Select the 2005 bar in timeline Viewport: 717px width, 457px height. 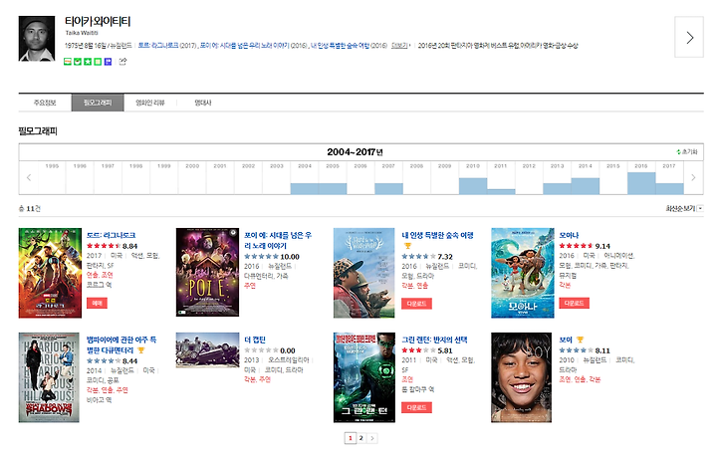click(333, 188)
